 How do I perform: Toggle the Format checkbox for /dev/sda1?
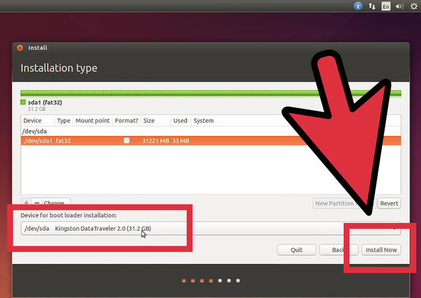126,140
